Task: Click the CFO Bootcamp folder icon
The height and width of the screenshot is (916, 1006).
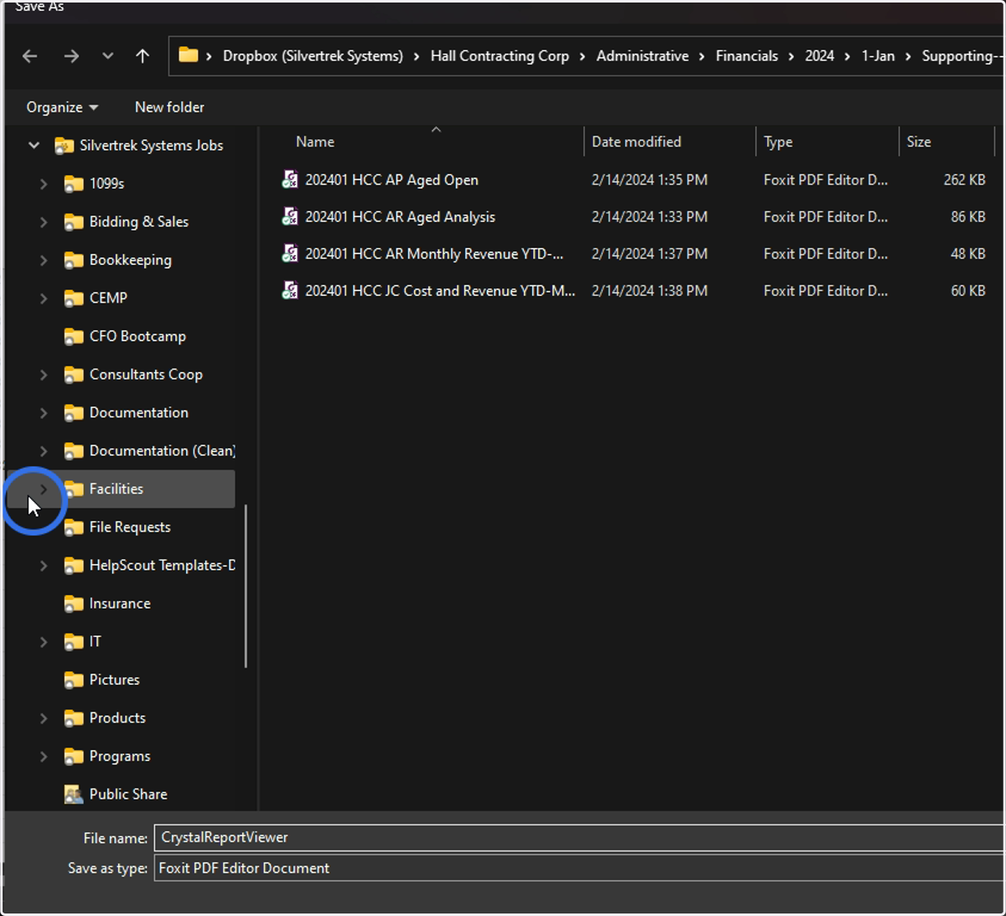Action: [x=74, y=336]
